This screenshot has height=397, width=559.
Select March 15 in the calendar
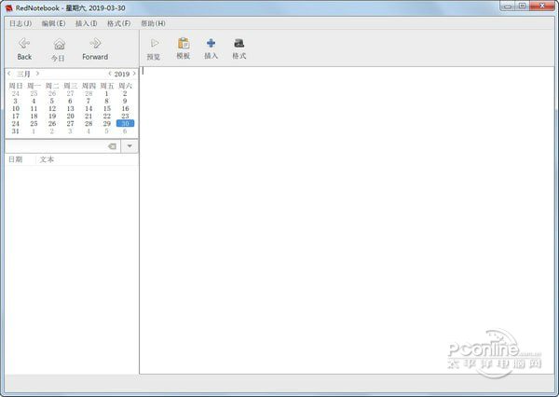(107, 108)
